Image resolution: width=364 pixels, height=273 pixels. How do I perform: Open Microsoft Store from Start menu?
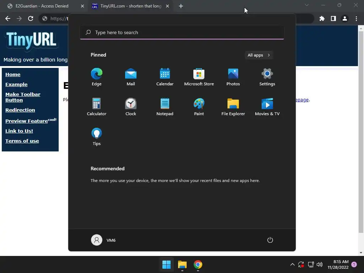199,77
